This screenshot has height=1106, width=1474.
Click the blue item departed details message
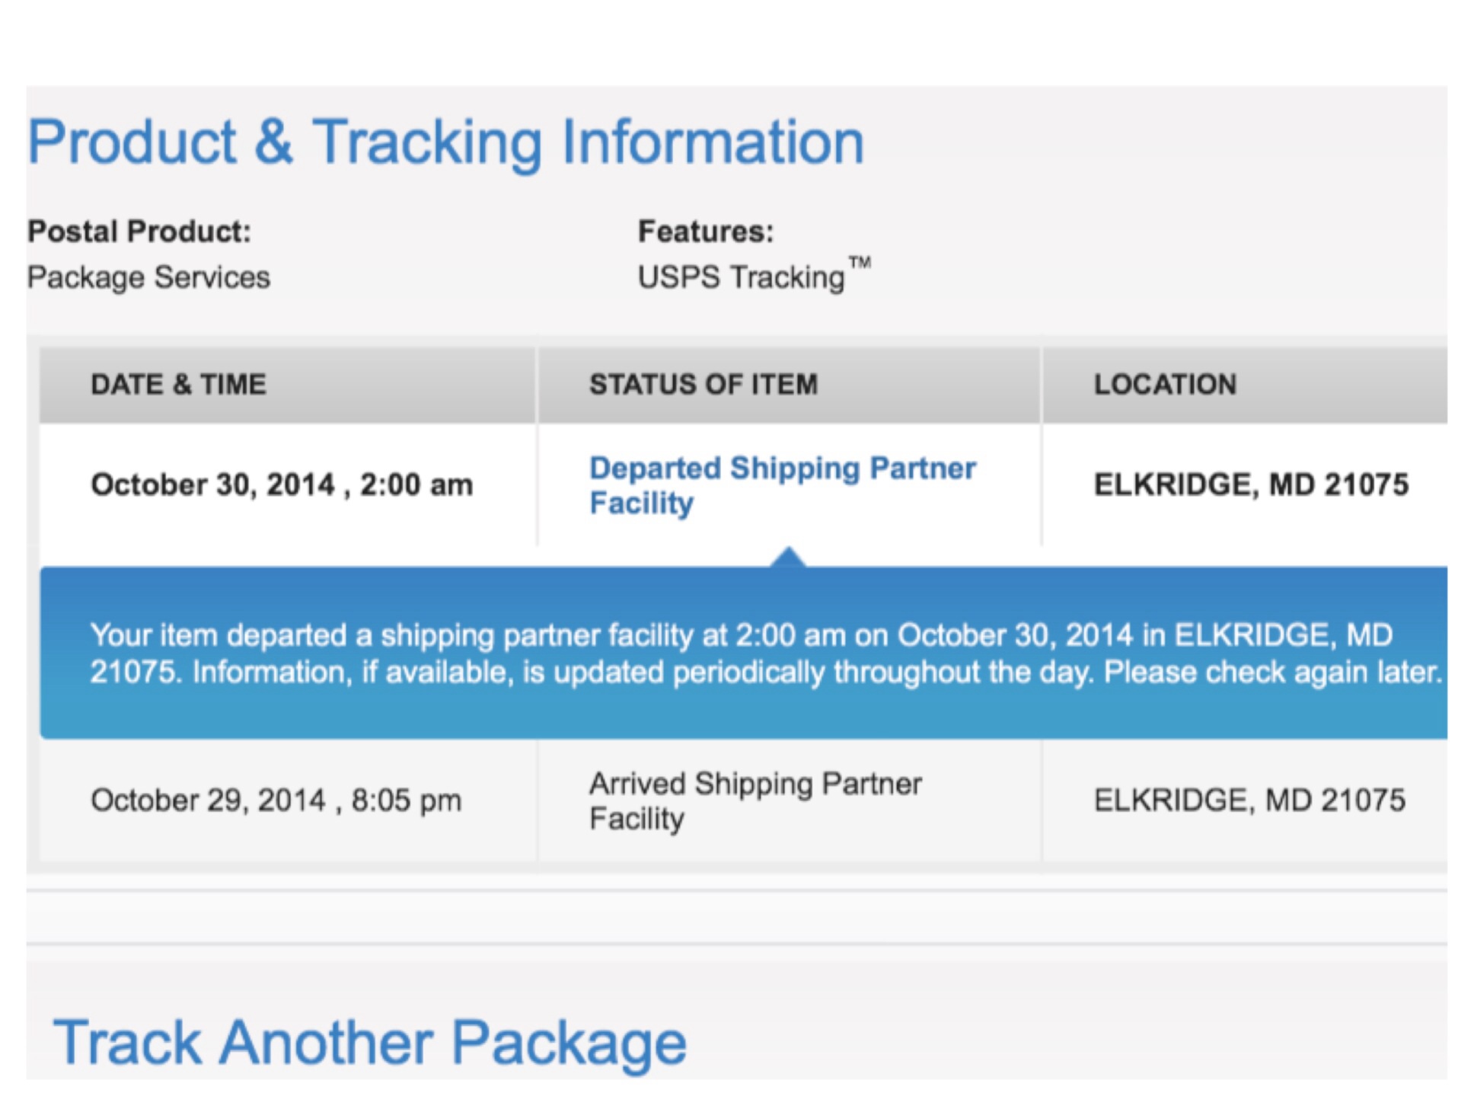click(764, 654)
